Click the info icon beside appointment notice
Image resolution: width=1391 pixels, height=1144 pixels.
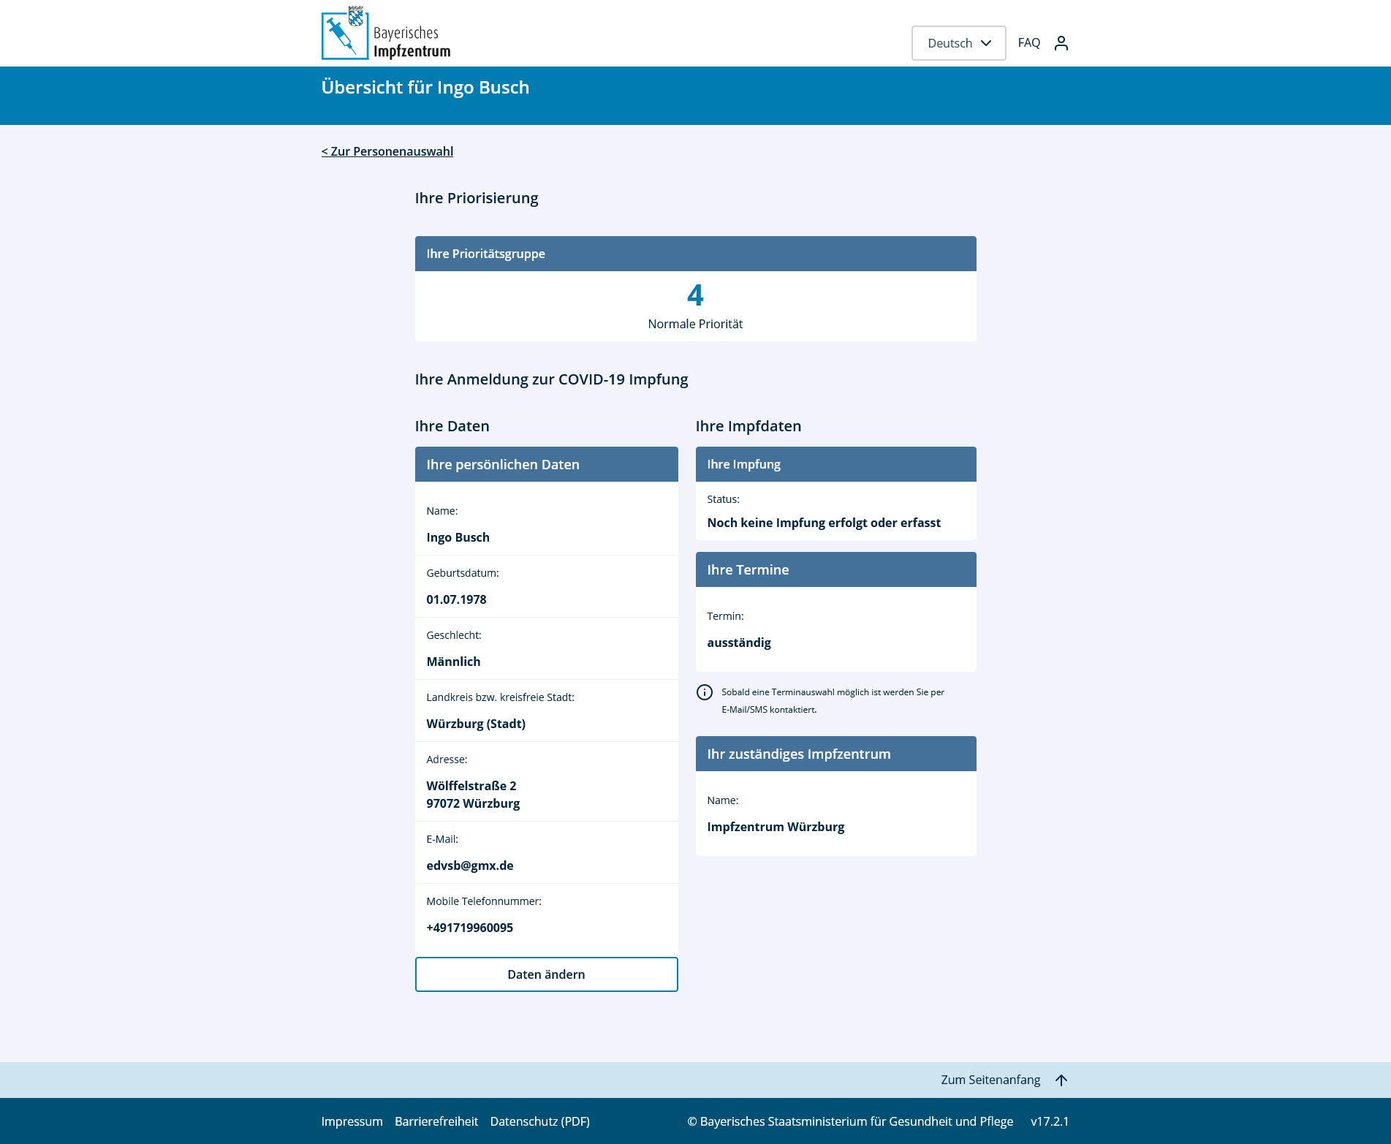(704, 692)
